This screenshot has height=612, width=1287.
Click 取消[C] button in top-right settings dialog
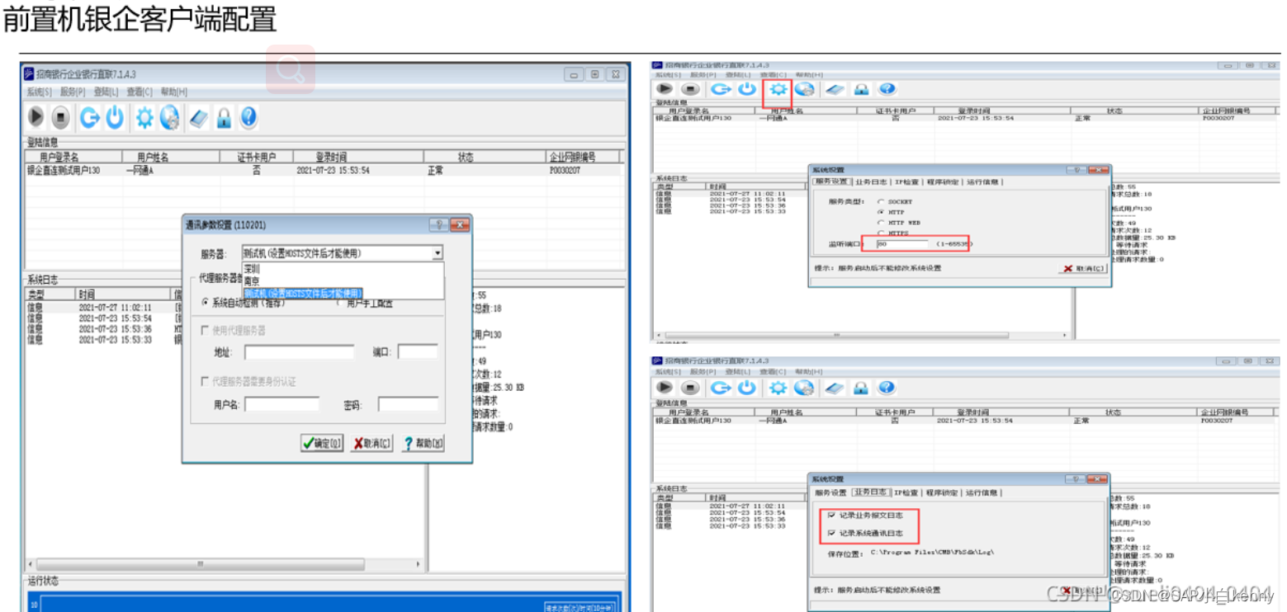click(1081, 269)
